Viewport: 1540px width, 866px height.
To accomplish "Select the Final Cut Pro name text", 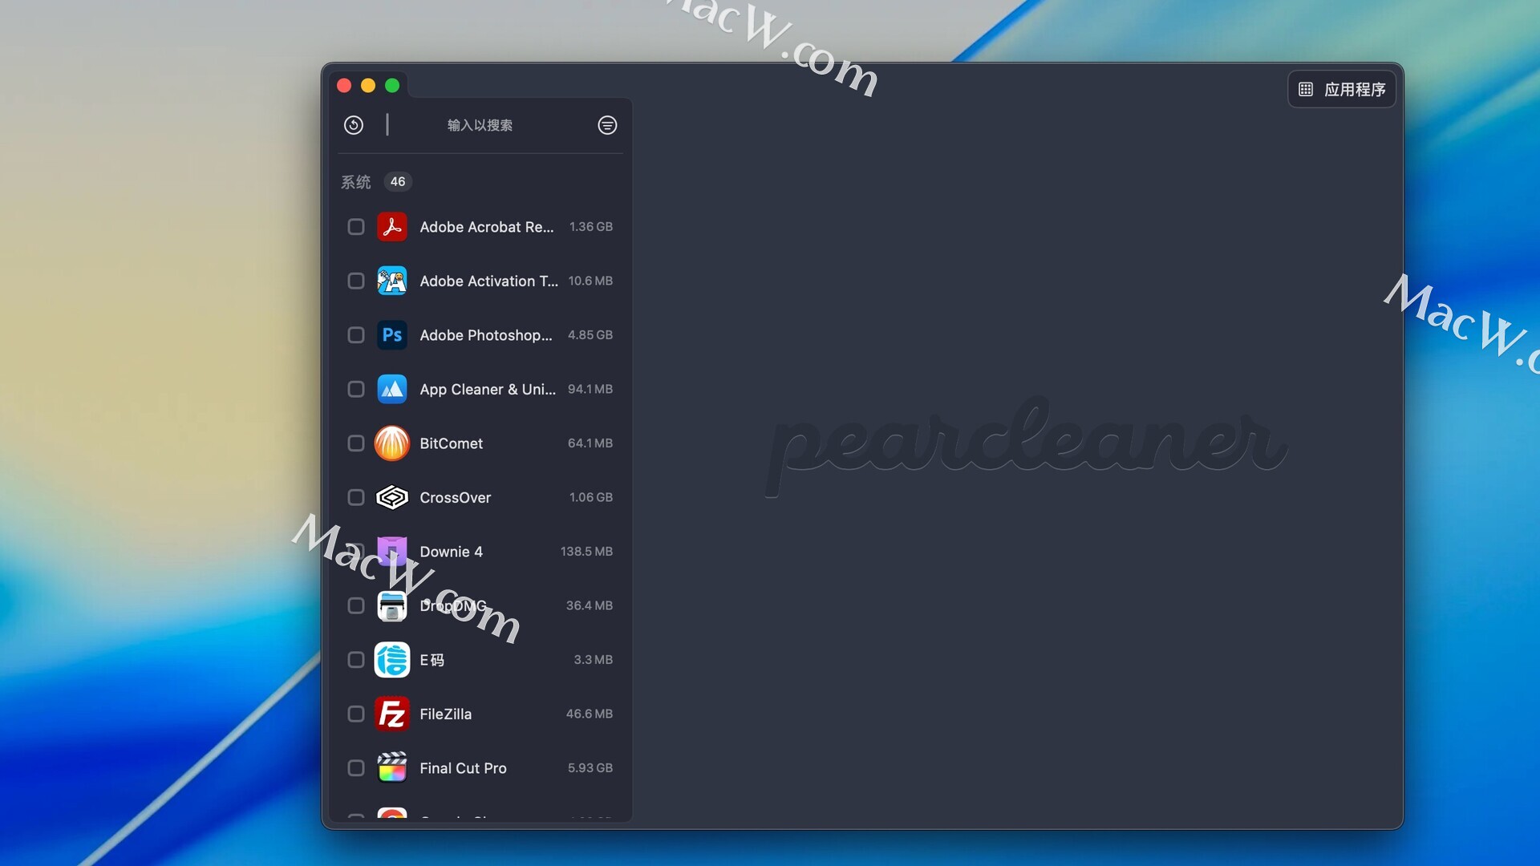I will pos(464,768).
